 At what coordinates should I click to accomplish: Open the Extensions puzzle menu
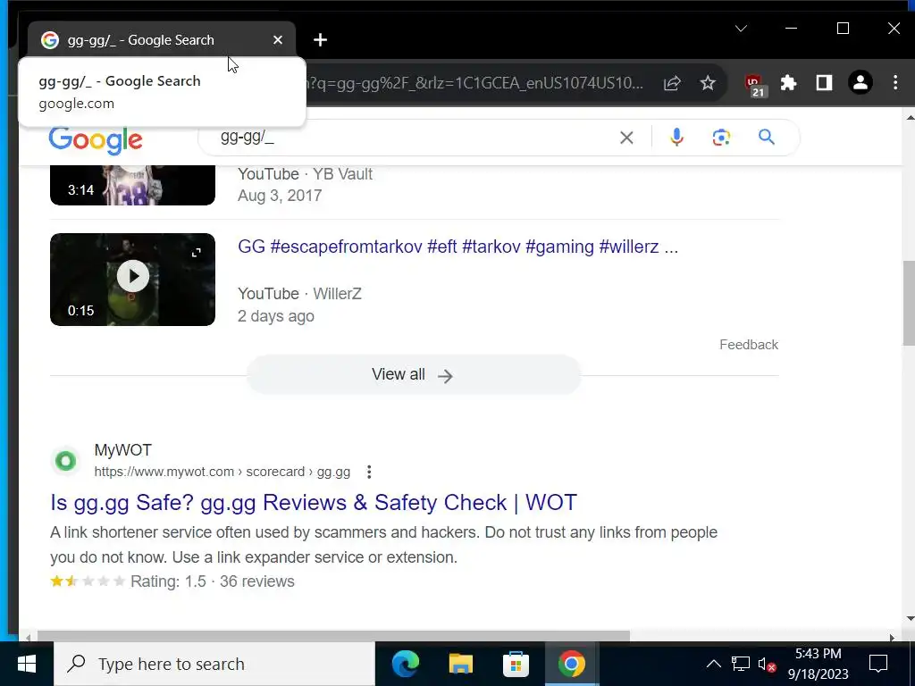click(788, 83)
